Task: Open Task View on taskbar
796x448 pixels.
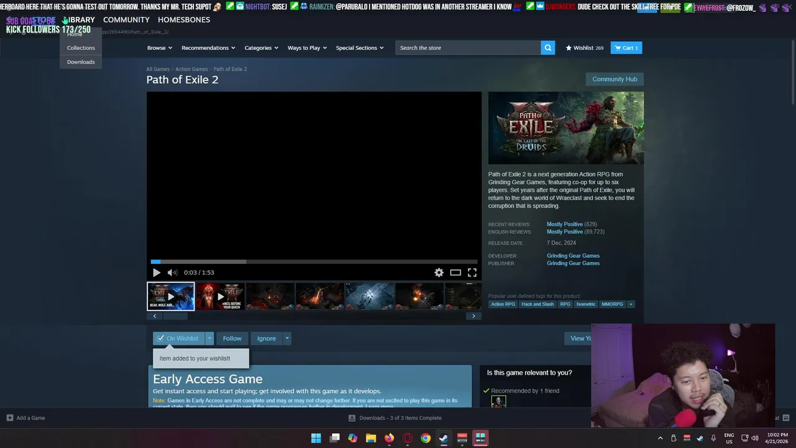Action: click(x=335, y=438)
